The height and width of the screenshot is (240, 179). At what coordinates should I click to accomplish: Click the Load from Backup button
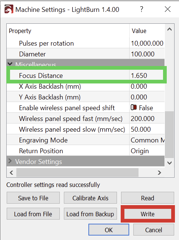click(90, 214)
